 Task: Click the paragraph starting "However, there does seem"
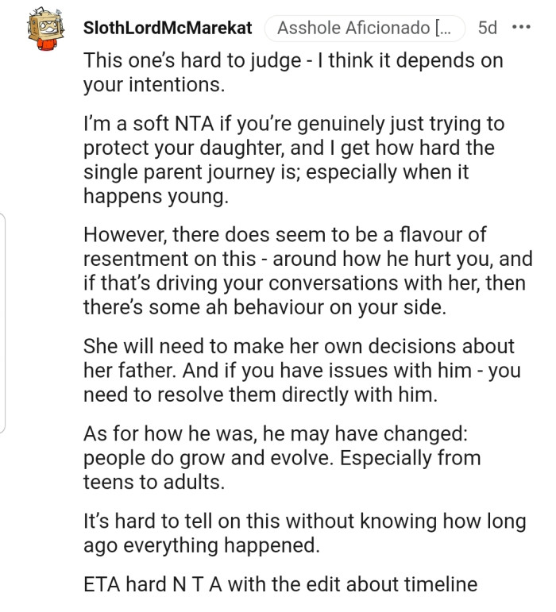(x=307, y=271)
